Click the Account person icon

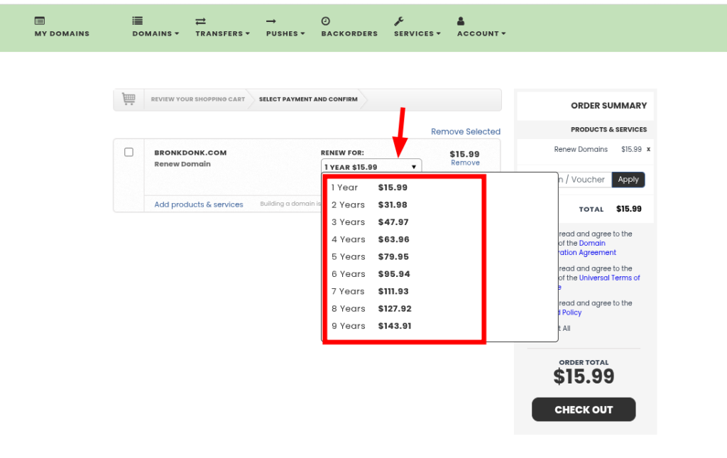pos(461,21)
